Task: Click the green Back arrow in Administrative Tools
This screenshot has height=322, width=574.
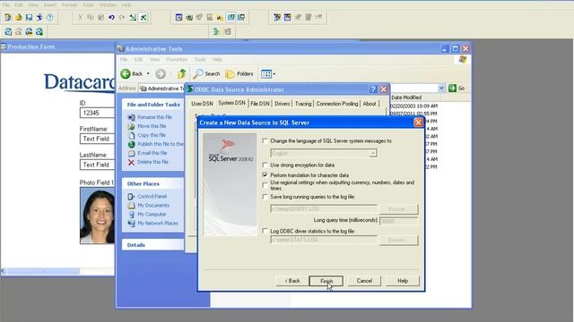Action: coord(126,73)
